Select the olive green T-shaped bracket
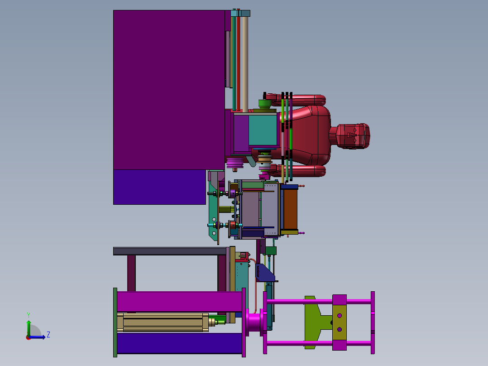 [318, 322]
